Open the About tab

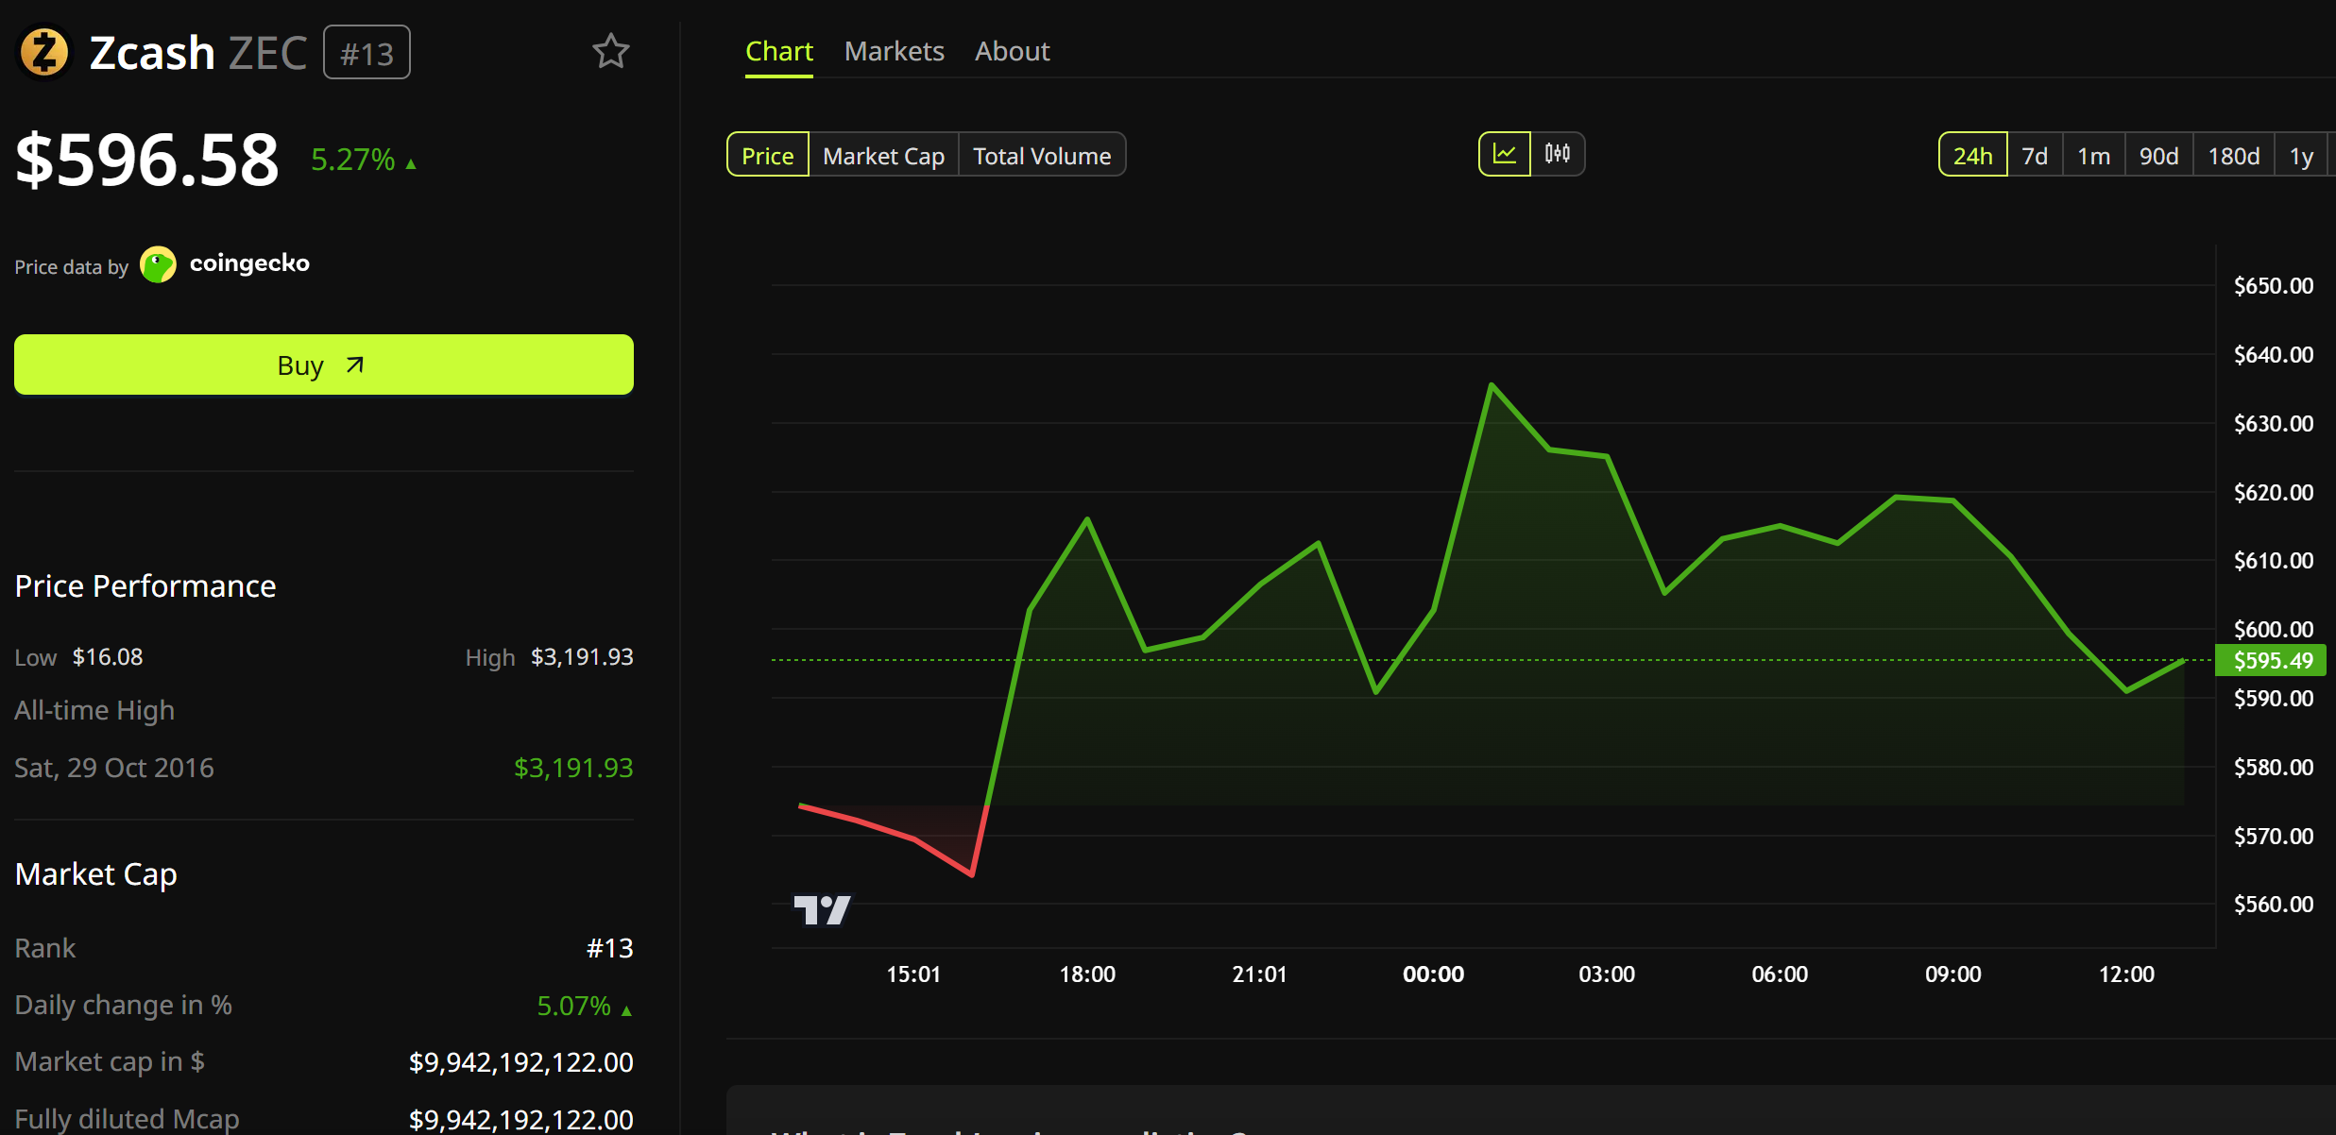tap(1012, 51)
